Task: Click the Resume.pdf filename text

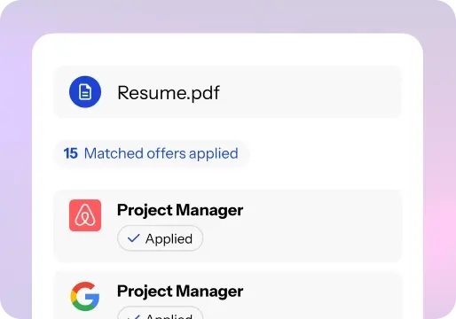Action: pos(169,93)
